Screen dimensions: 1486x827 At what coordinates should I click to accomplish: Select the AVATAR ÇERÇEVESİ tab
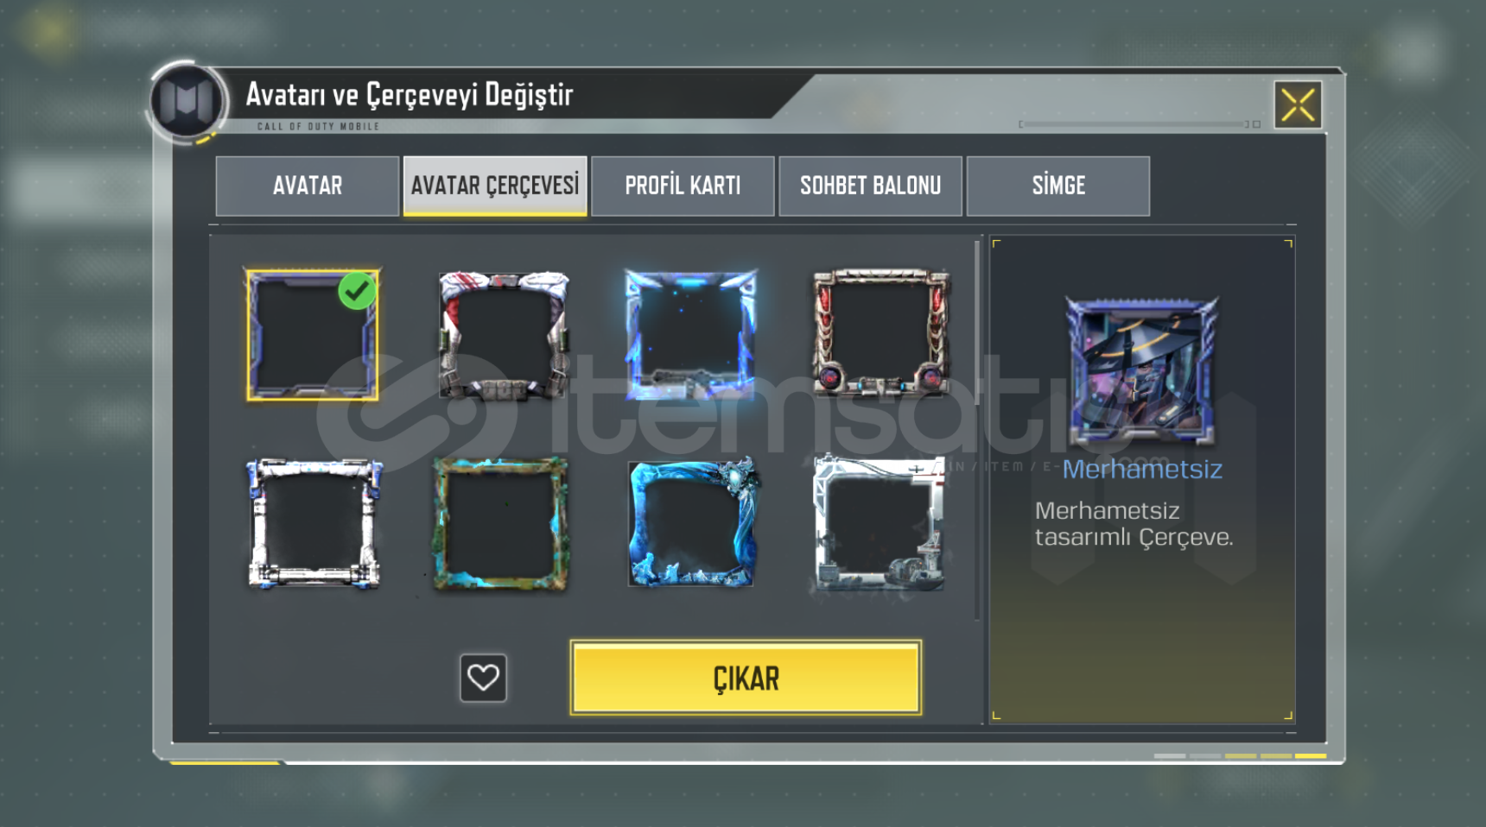(495, 186)
